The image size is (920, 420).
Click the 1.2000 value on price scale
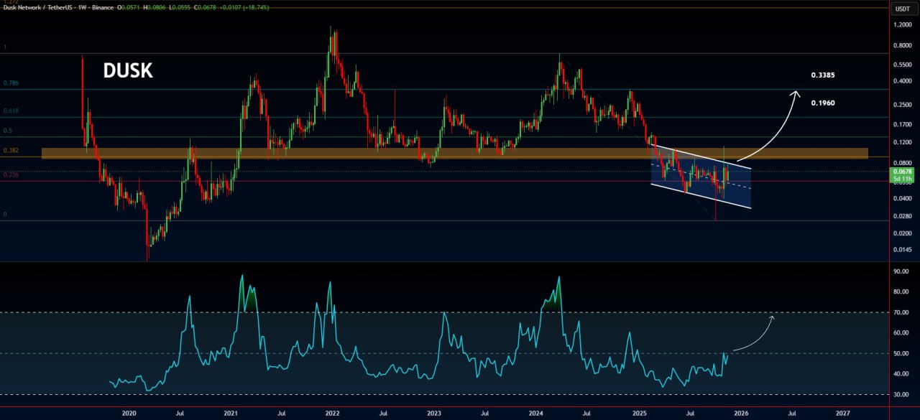(x=901, y=25)
